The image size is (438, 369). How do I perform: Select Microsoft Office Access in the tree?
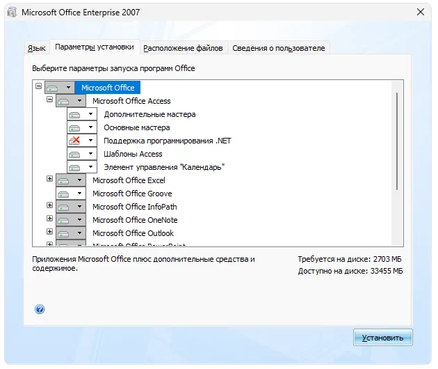click(131, 101)
